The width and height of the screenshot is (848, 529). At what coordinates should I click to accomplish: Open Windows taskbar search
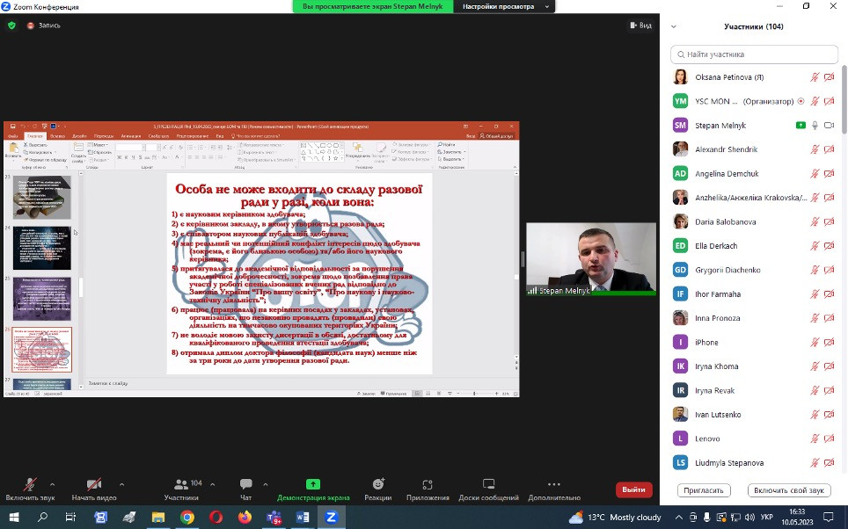click(42, 518)
